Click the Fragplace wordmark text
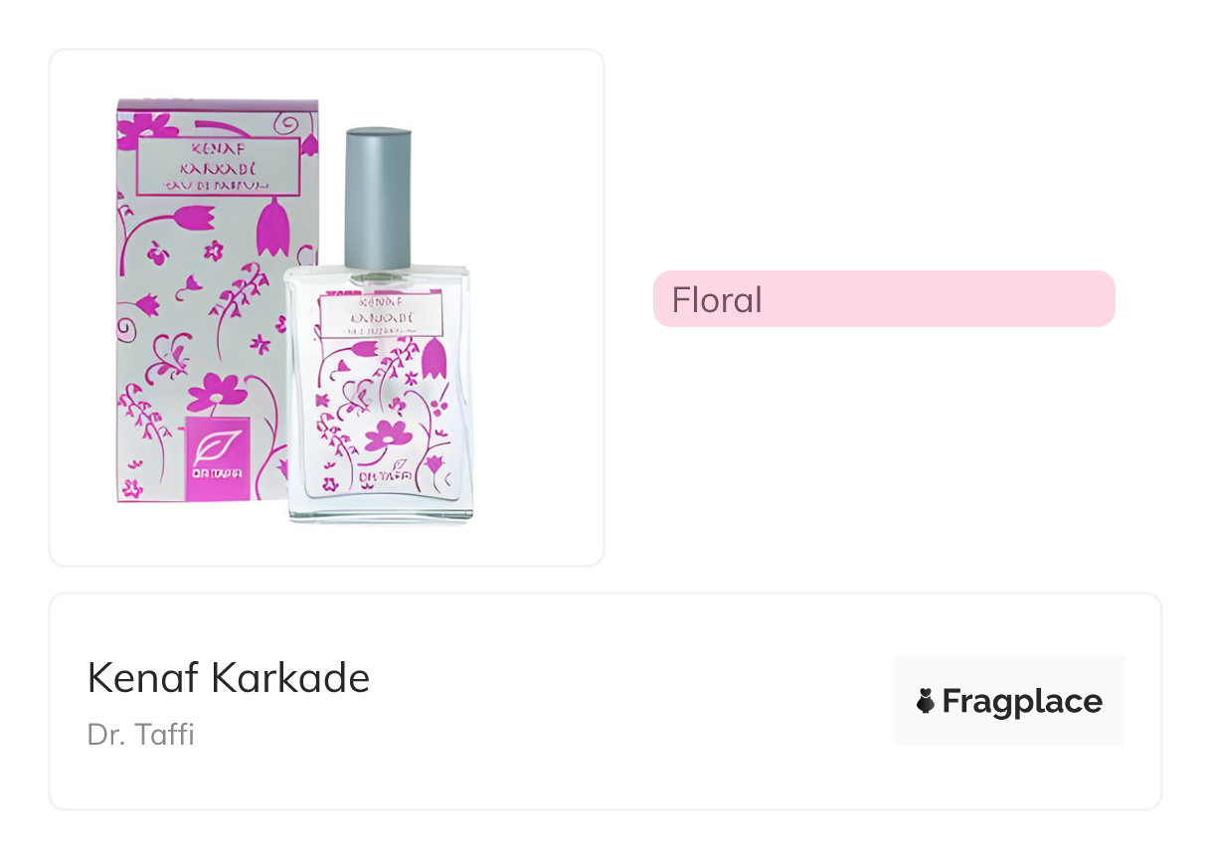Image resolution: width=1211 pixels, height=859 pixels. click(1022, 702)
